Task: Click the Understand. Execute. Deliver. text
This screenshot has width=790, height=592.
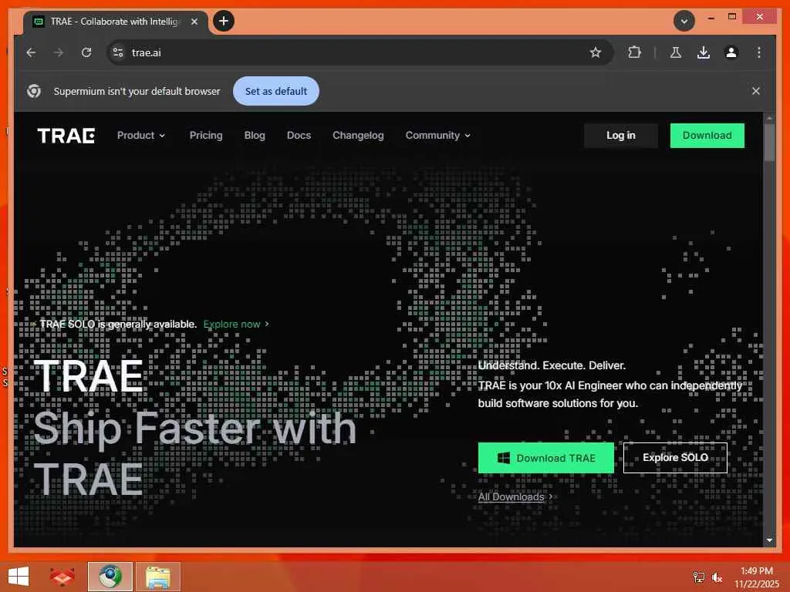Action: pos(552,365)
